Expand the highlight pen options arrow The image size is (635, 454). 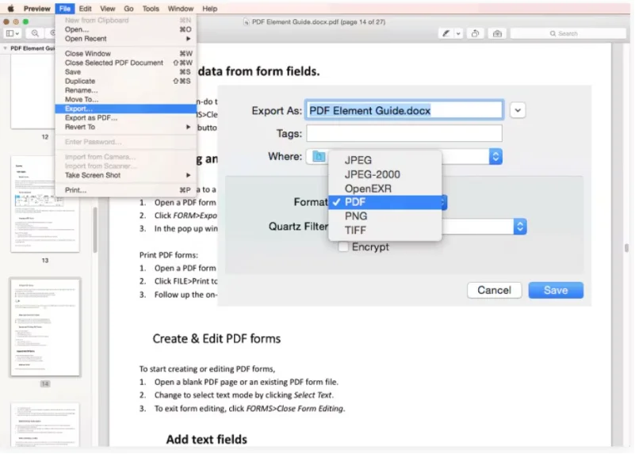[x=458, y=33]
